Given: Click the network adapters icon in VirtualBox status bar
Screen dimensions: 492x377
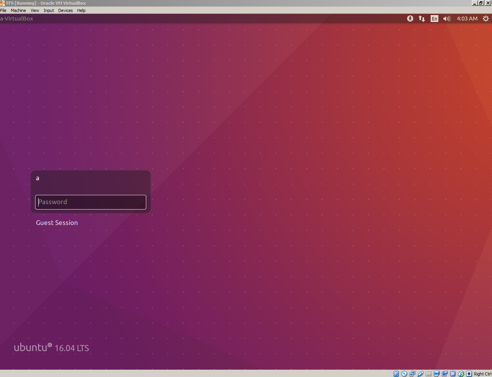Looking at the screenshot, I should 413,374.
